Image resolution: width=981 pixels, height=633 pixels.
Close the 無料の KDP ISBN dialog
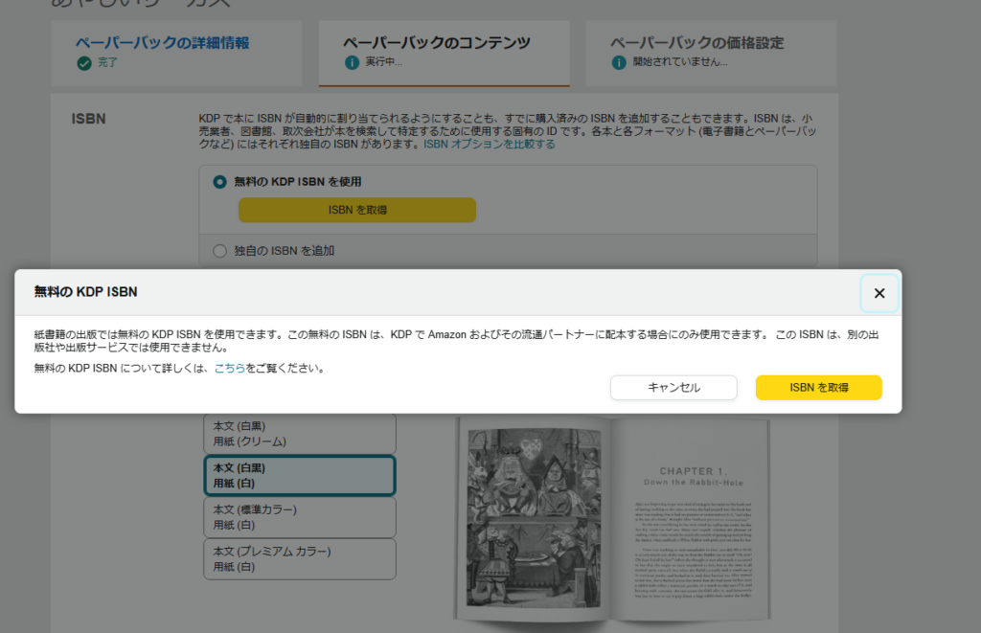point(879,293)
